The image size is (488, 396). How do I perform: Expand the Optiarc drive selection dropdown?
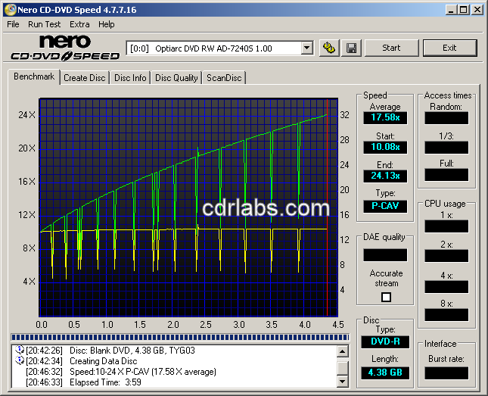pos(306,48)
